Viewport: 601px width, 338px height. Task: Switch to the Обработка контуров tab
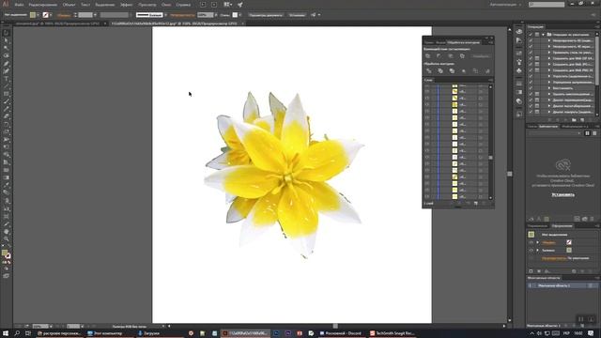(463, 42)
